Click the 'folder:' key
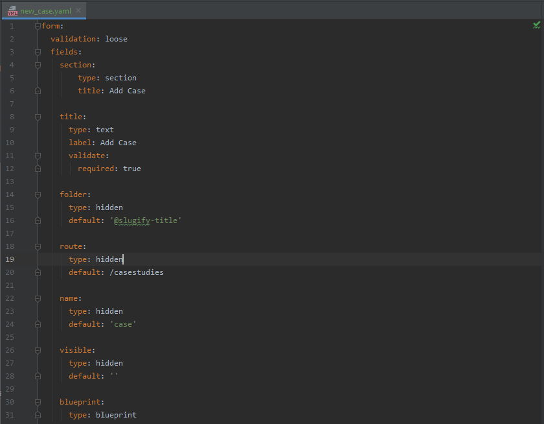544x424 pixels. click(x=75, y=194)
